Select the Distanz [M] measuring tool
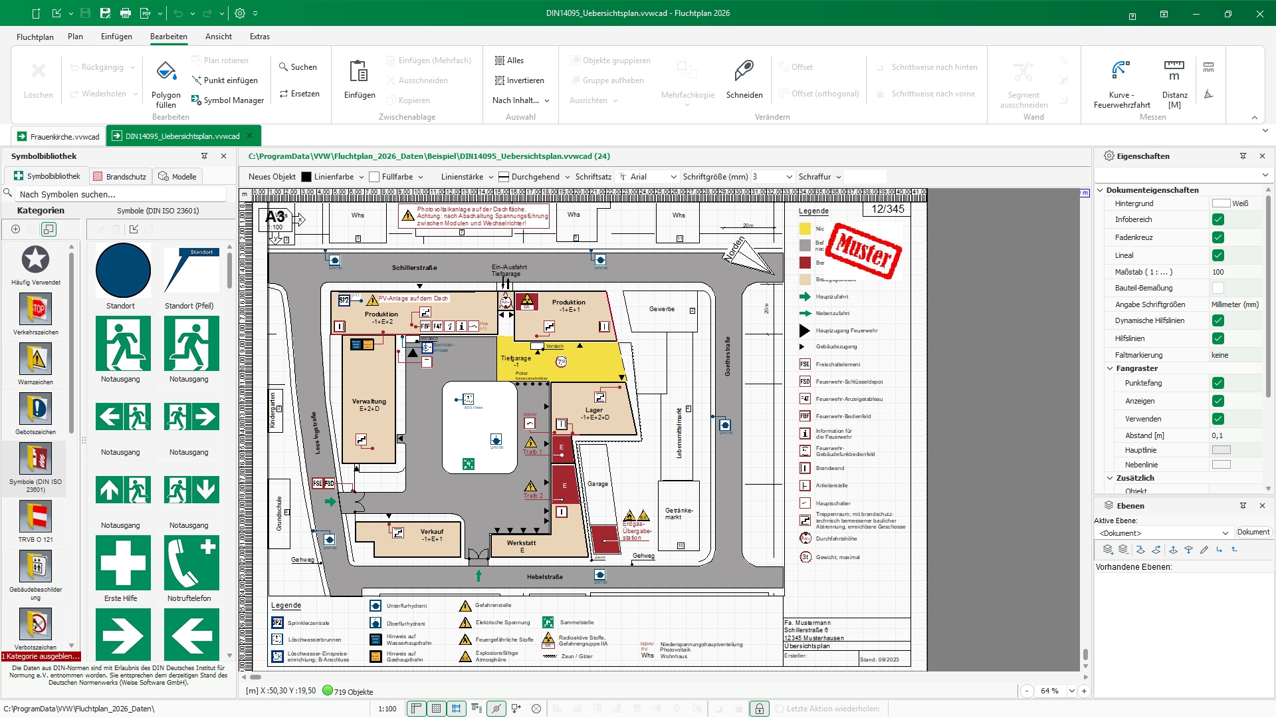Image resolution: width=1276 pixels, height=718 pixels. coord(1174,70)
